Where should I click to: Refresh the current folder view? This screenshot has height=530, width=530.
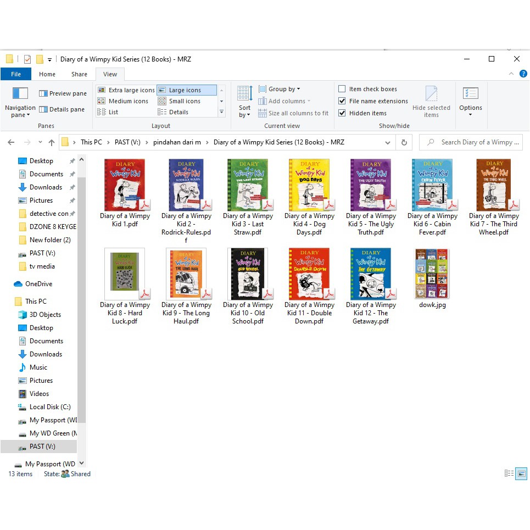404,142
